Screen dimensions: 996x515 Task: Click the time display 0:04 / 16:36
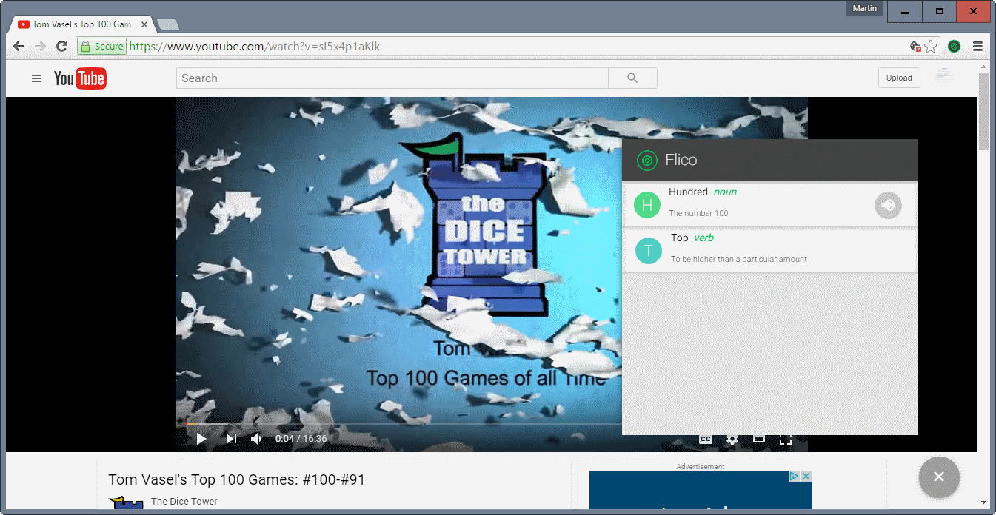[x=301, y=439]
